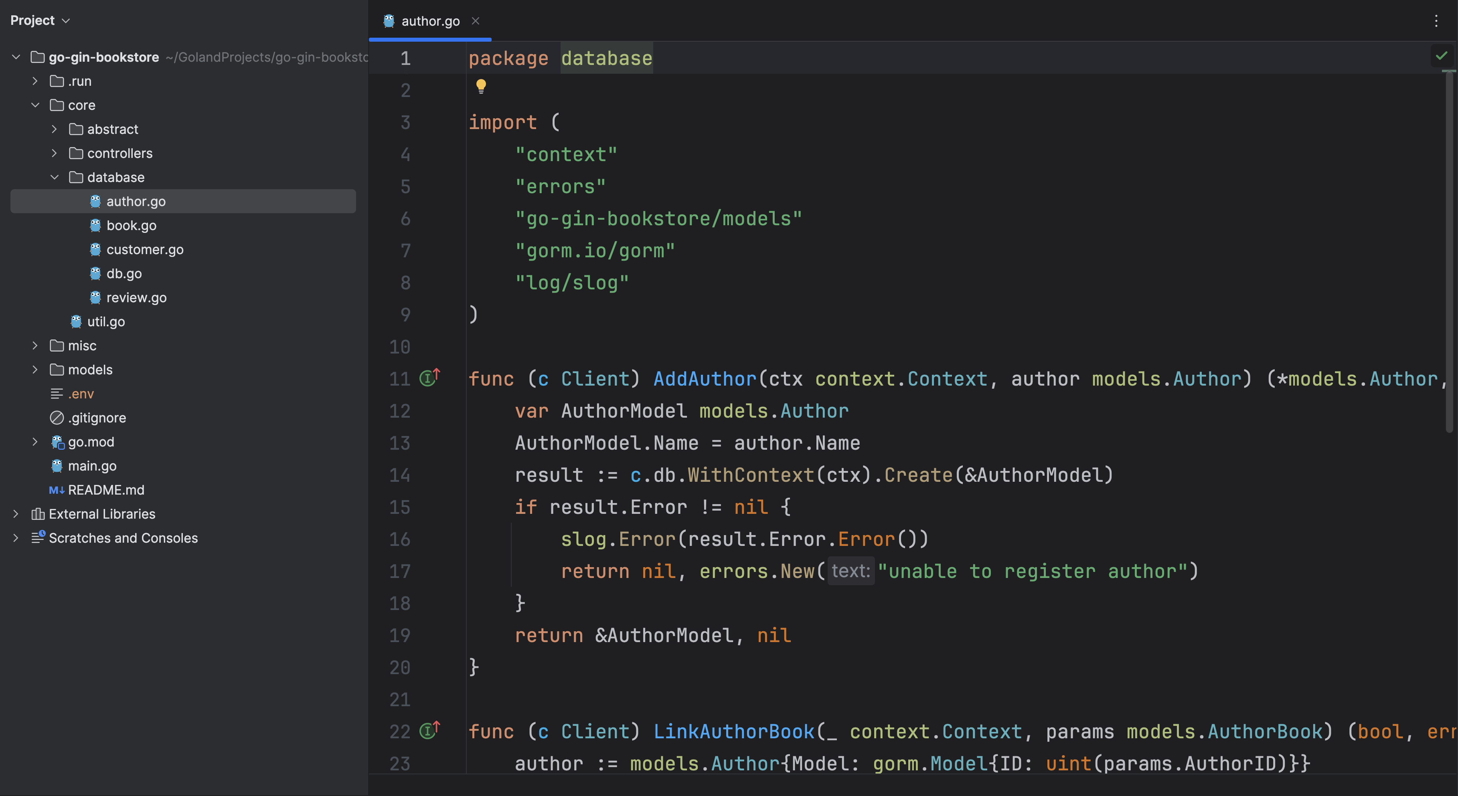Viewport: 1458px width, 796px height.
Task: Expand Scratches and Consoles node
Action: (16, 538)
